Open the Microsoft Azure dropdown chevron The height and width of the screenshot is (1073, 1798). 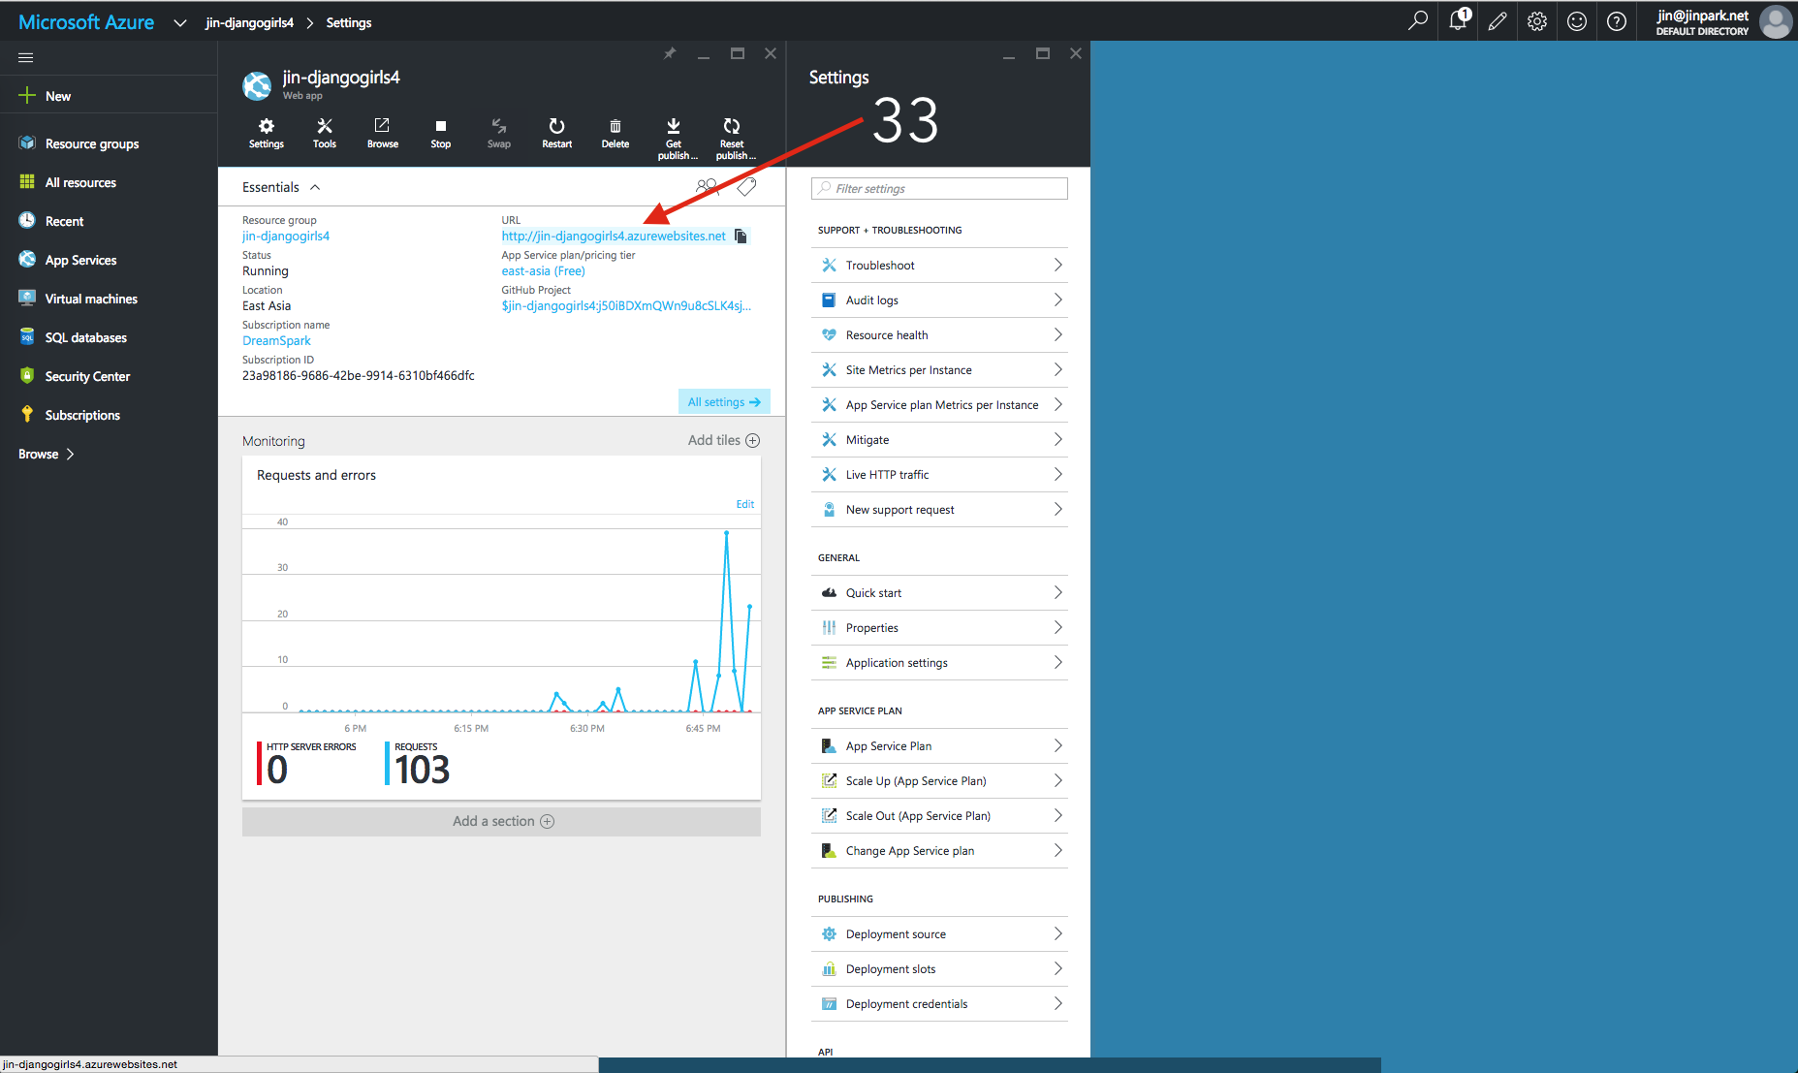pos(179,22)
